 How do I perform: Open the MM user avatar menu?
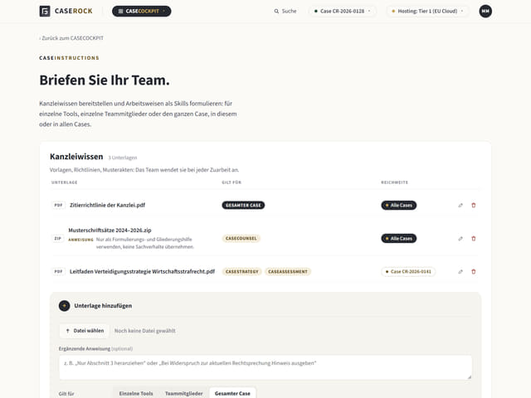[485, 11]
